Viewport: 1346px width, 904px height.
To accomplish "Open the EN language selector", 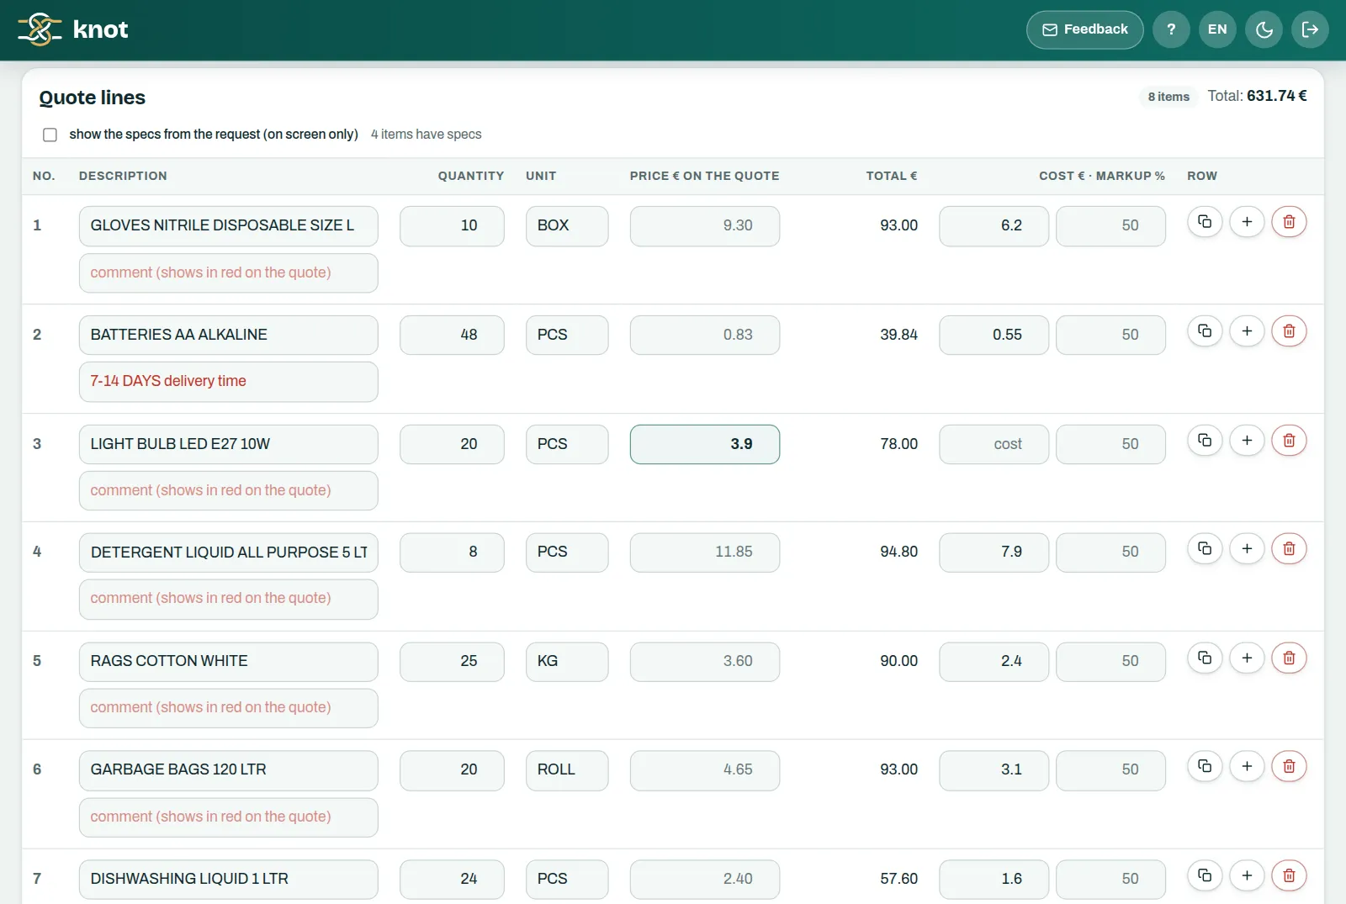I will [1217, 29].
